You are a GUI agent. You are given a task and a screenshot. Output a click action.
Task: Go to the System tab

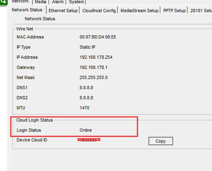tap(76, 2)
